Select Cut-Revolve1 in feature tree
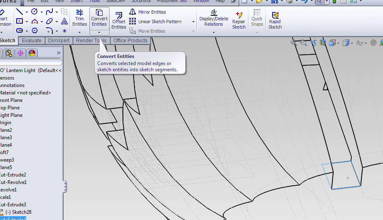383x220 pixels. point(13,182)
